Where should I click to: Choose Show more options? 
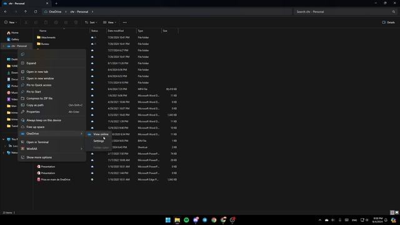click(x=52, y=157)
